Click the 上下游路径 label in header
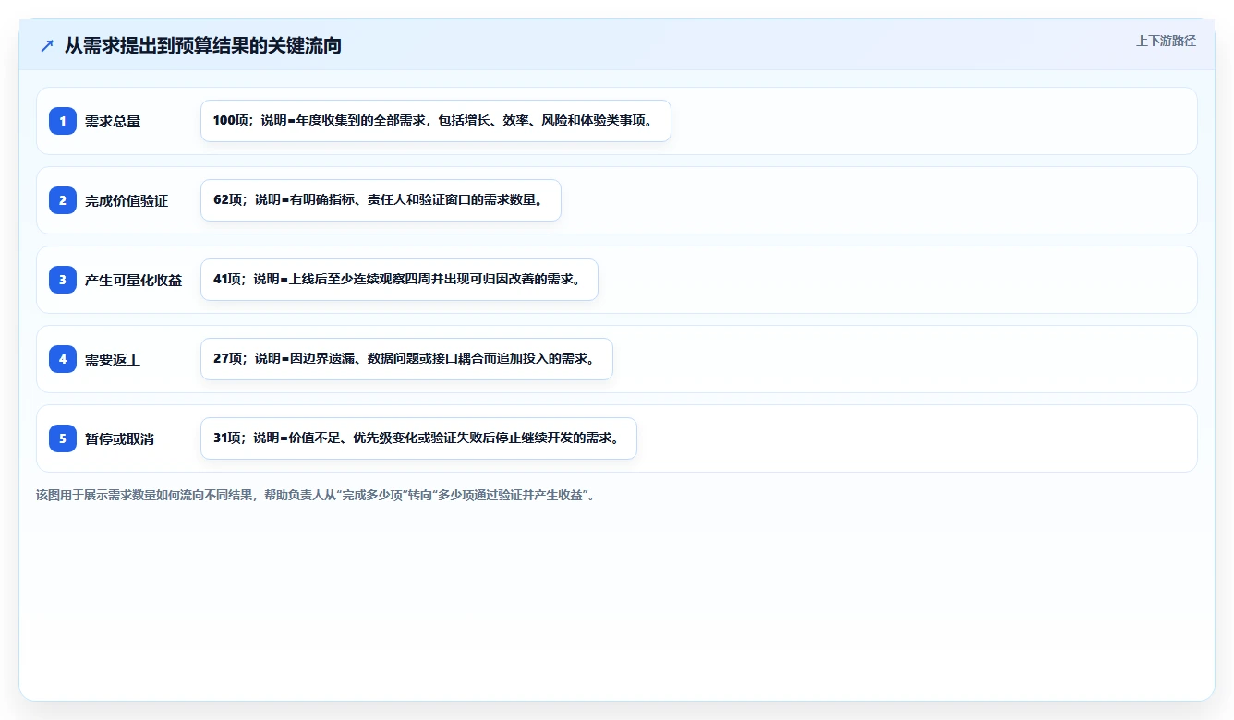The height and width of the screenshot is (720, 1234). pos(1166,41)
